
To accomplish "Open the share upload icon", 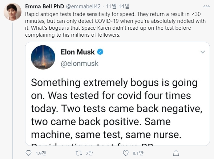I will 176,153.
